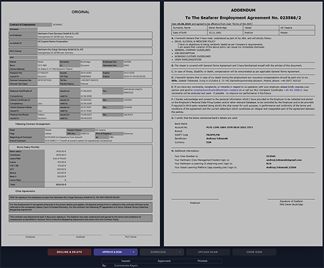Viewport: 324px width, 268px height.
Task: Click the 'Following Contract Arrangement' heading
Action: click(x=32, y=124)
